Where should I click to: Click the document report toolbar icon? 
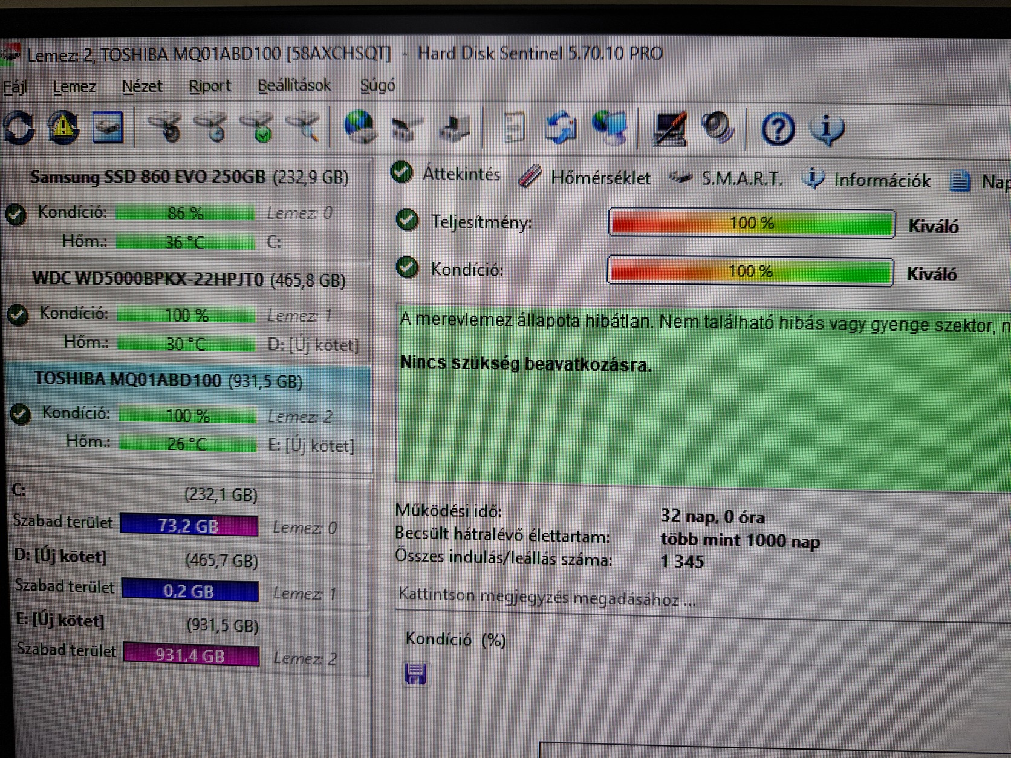coord(513,128)
